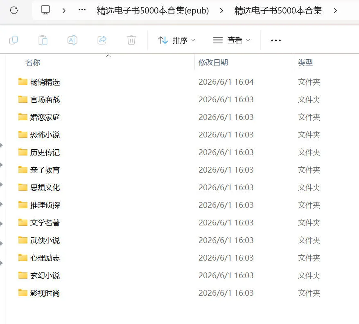Expand the chevron after the monitor icon

click(64, 11)
